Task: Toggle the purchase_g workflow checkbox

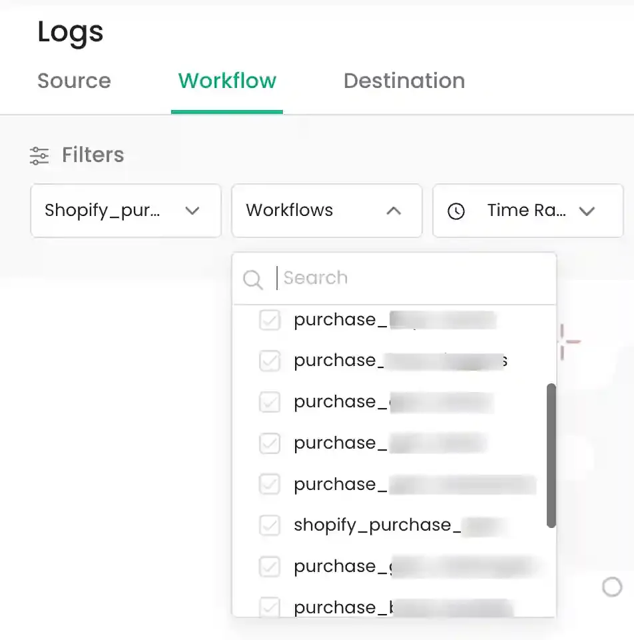Action: tap(270, 567)
